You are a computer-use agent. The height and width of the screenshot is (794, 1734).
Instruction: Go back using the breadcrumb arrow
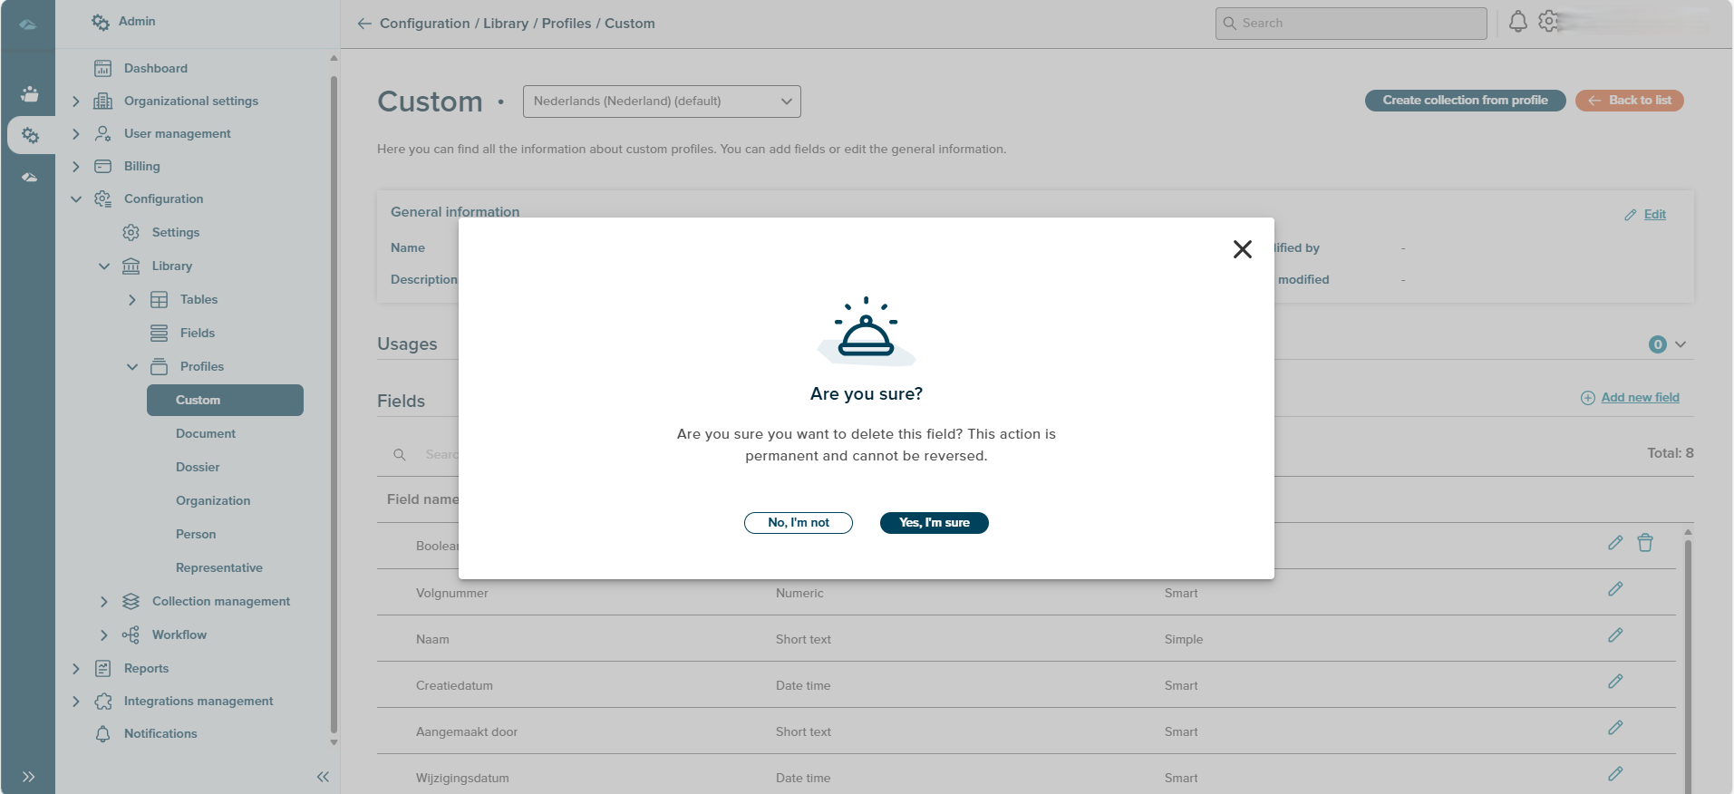point(364,24)
